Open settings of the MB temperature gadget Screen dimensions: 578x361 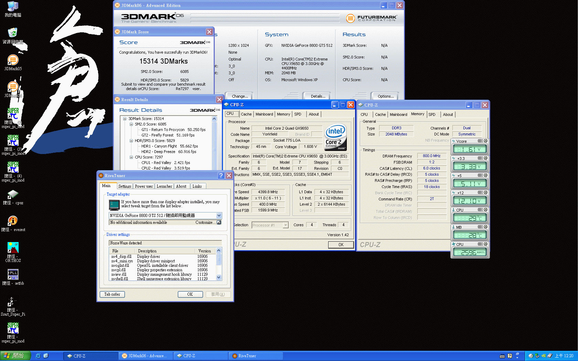pyautogui.click(x=480, y=227)
